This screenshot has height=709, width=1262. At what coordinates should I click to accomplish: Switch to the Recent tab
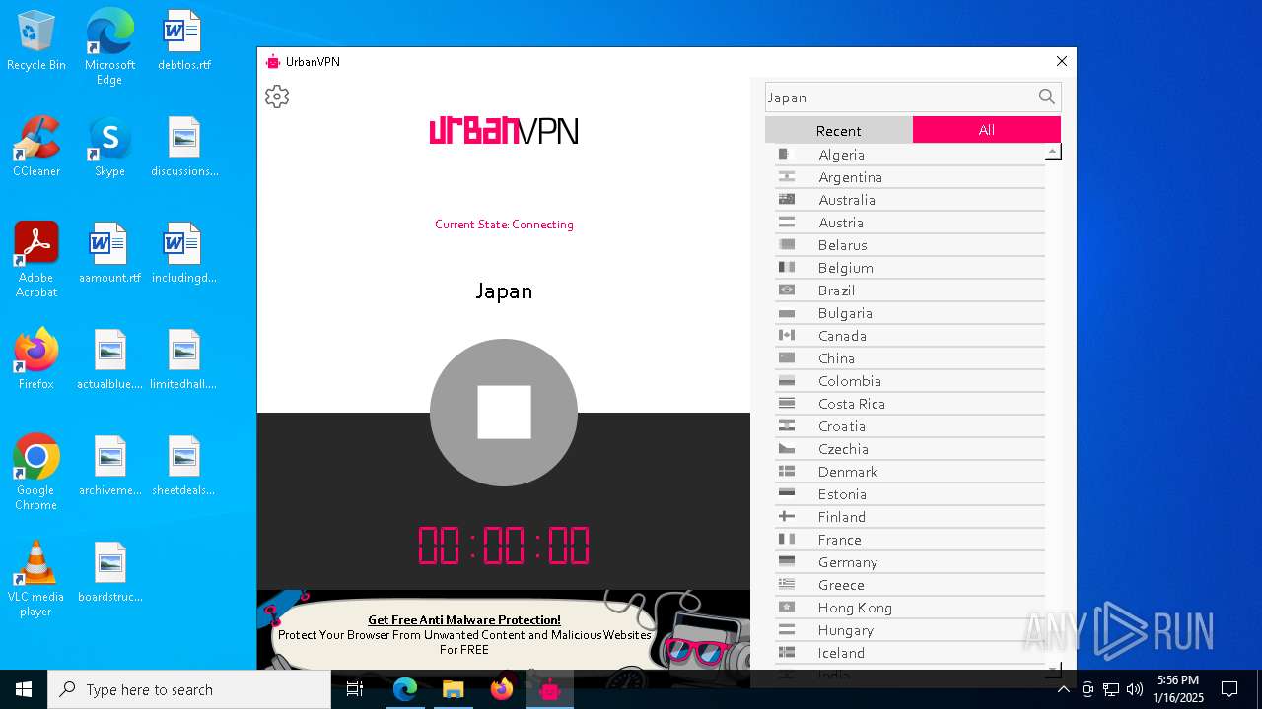tap(839, 130)
